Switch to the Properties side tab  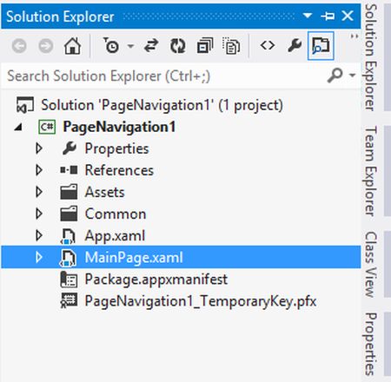tap(371, 344)
